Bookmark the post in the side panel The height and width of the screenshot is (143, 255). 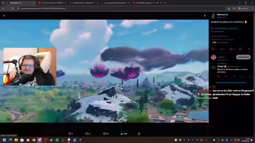[x=240, y=49]
